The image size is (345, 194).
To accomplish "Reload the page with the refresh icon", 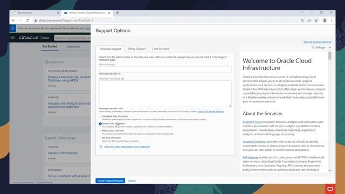I will (27, 20).
